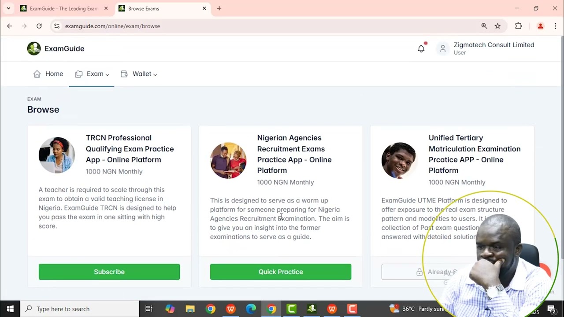Open the Windows notification center icon
This screenshot has height=317, width=564.
[x=551, y=309]
